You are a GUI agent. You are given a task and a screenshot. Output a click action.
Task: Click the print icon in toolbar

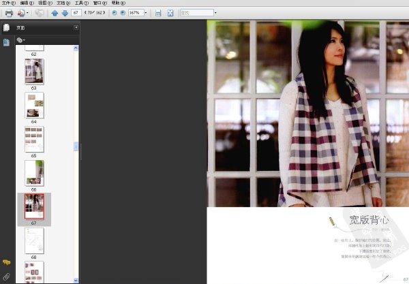(x=9, y=13)
